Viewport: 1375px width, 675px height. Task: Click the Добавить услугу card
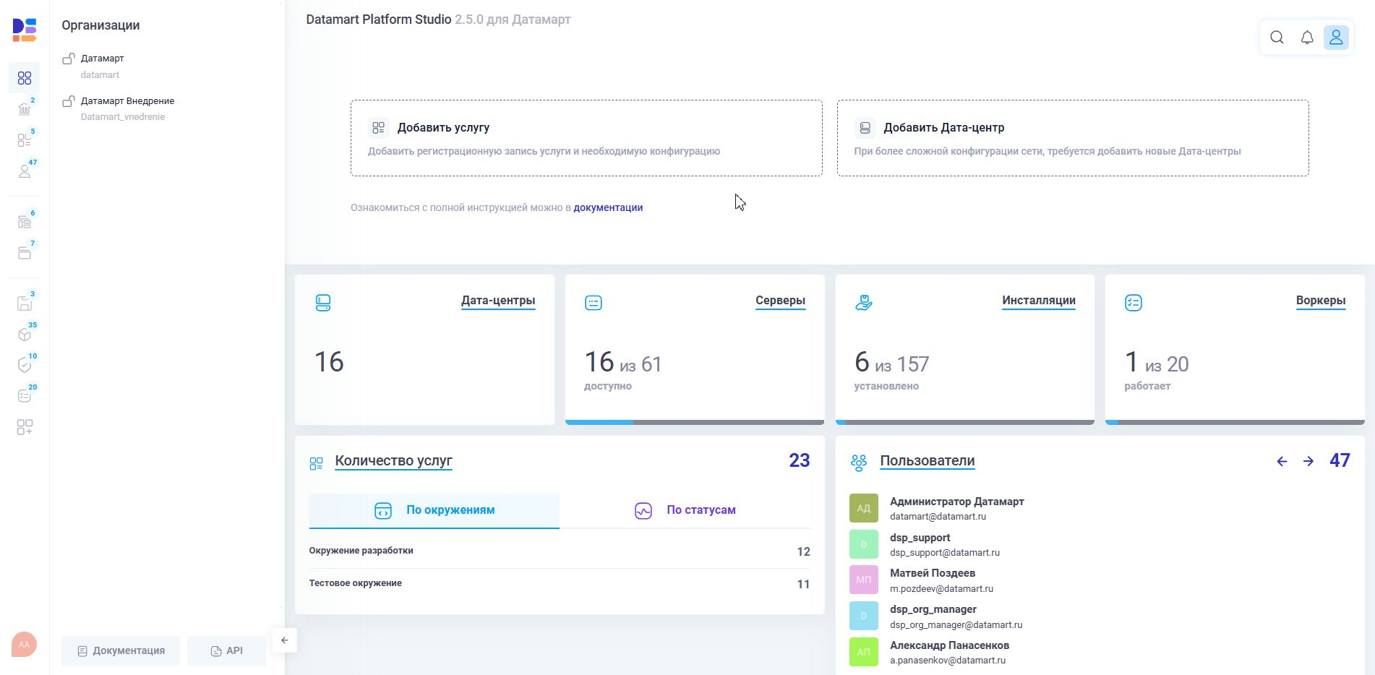click(586, 138)
